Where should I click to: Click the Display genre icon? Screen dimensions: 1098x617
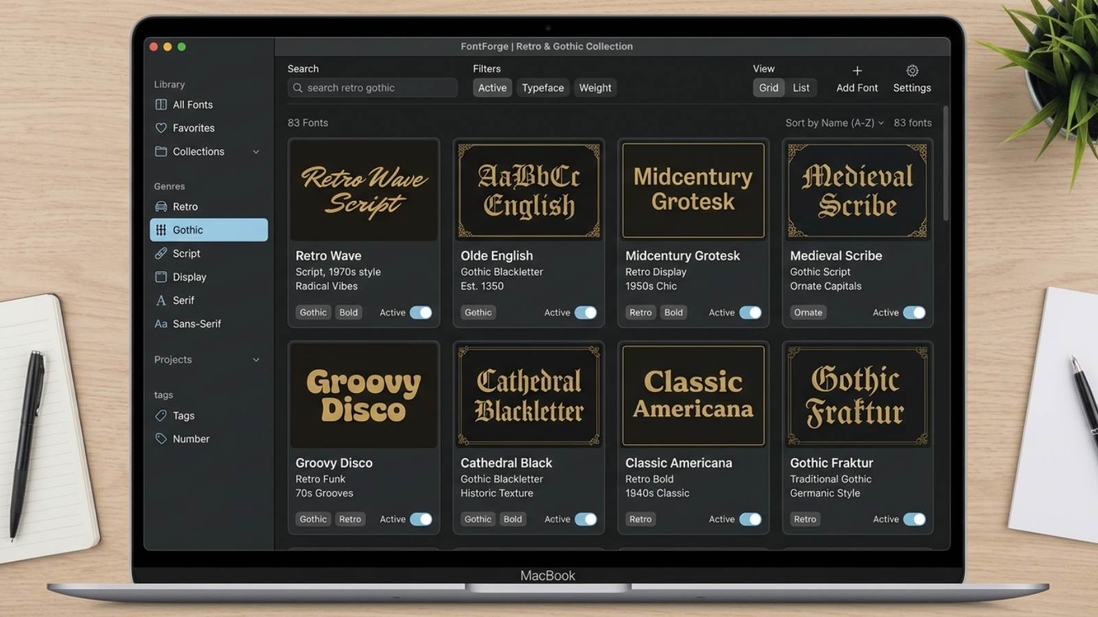tap(161, 277)
